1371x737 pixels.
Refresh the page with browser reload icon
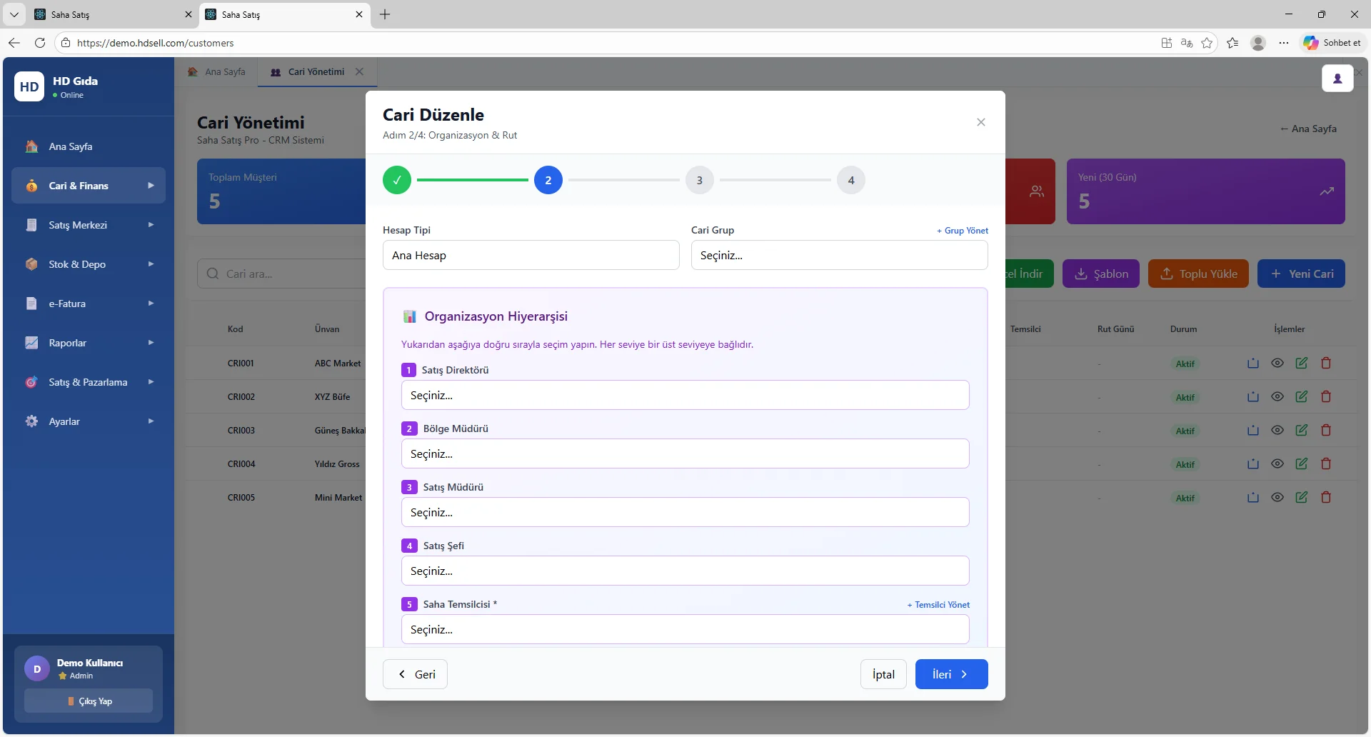coord(40,43)
